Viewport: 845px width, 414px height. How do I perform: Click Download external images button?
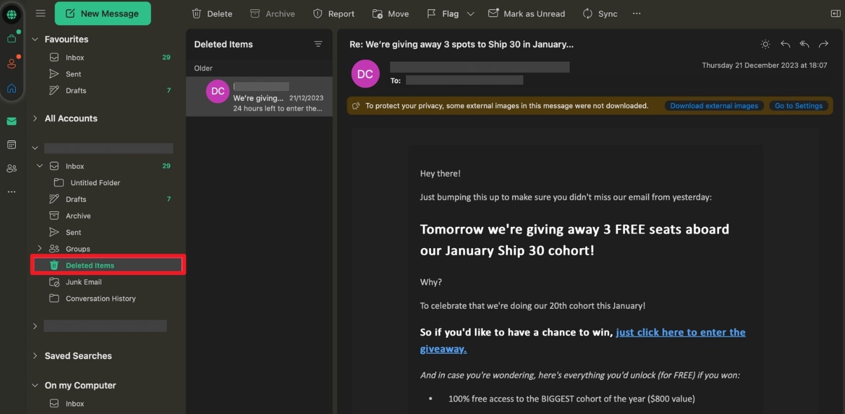coord(713,106)
